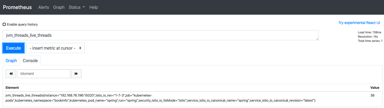Focus the query expression text box
Viewport: 384px width, 108px height.
point(160,35)
